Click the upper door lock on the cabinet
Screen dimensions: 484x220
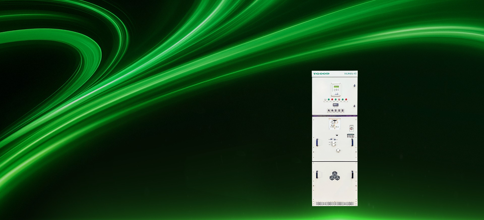click(354, 86)
